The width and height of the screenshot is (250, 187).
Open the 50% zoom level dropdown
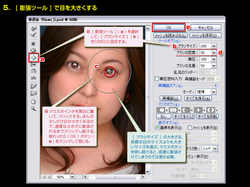pyautogui.click(x=72, y=177)
